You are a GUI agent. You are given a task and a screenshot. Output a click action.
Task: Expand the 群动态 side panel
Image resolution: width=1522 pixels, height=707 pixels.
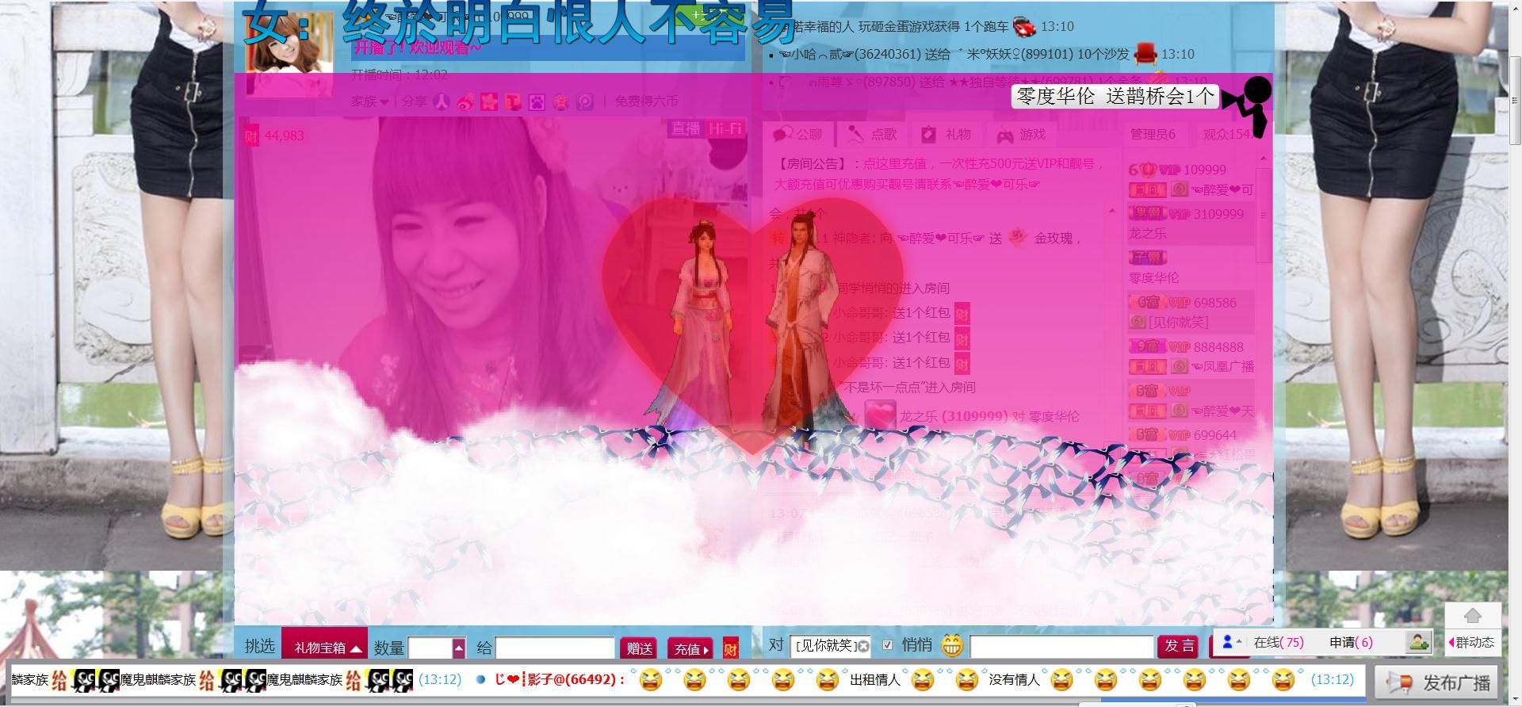tap(1472, 643)
